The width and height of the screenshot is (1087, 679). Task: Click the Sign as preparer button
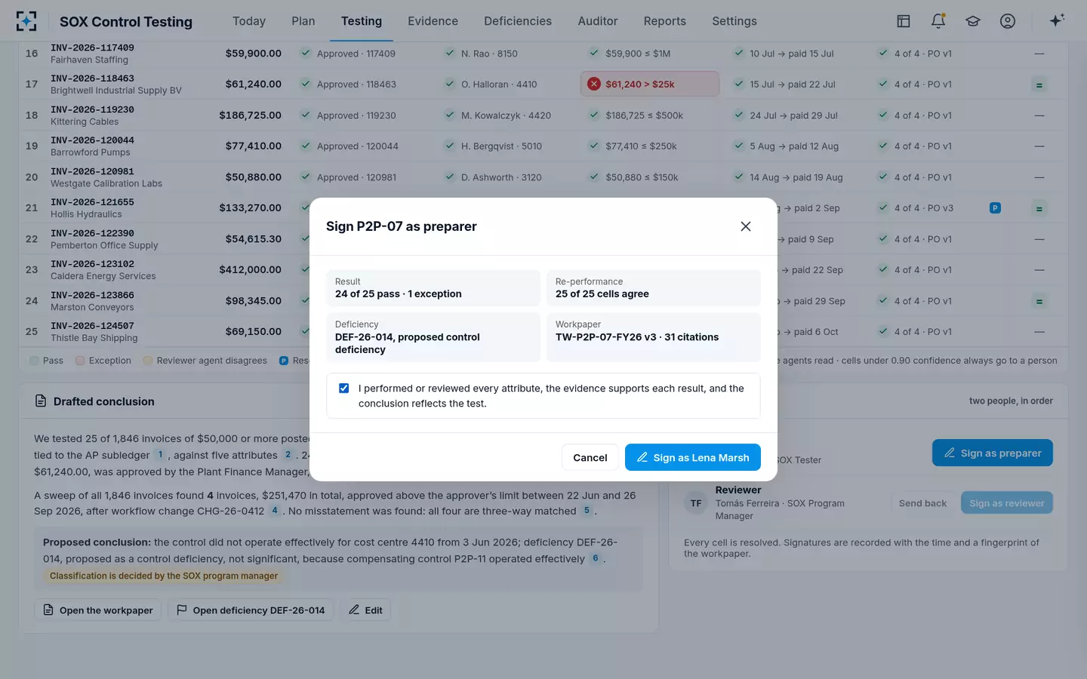pos(993,453)
